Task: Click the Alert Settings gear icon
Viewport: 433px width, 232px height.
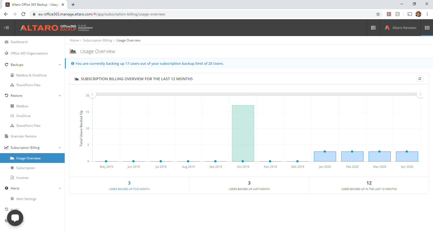Action: pos(12,199)
